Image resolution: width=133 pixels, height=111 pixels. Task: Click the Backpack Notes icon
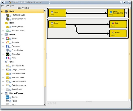(x=7, y=31)
